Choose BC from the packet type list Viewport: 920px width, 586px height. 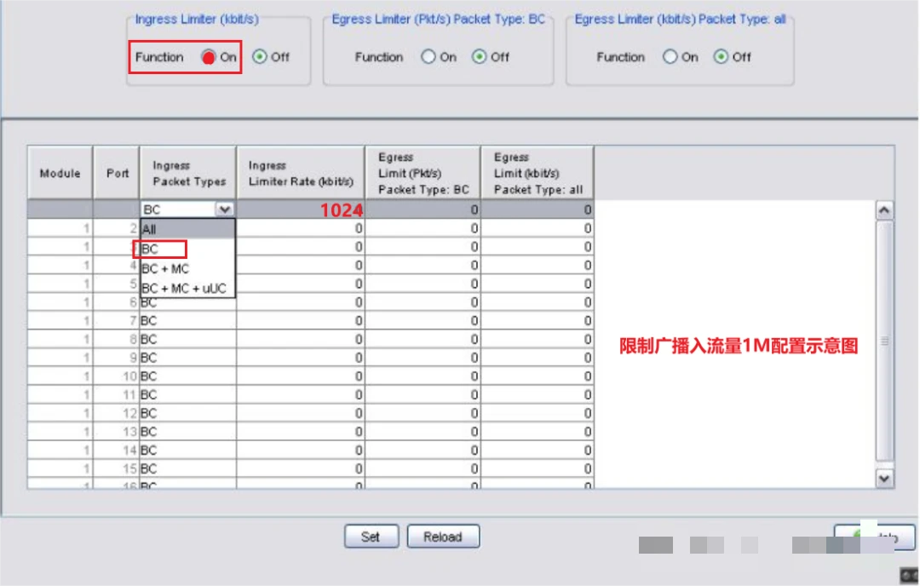187,249
